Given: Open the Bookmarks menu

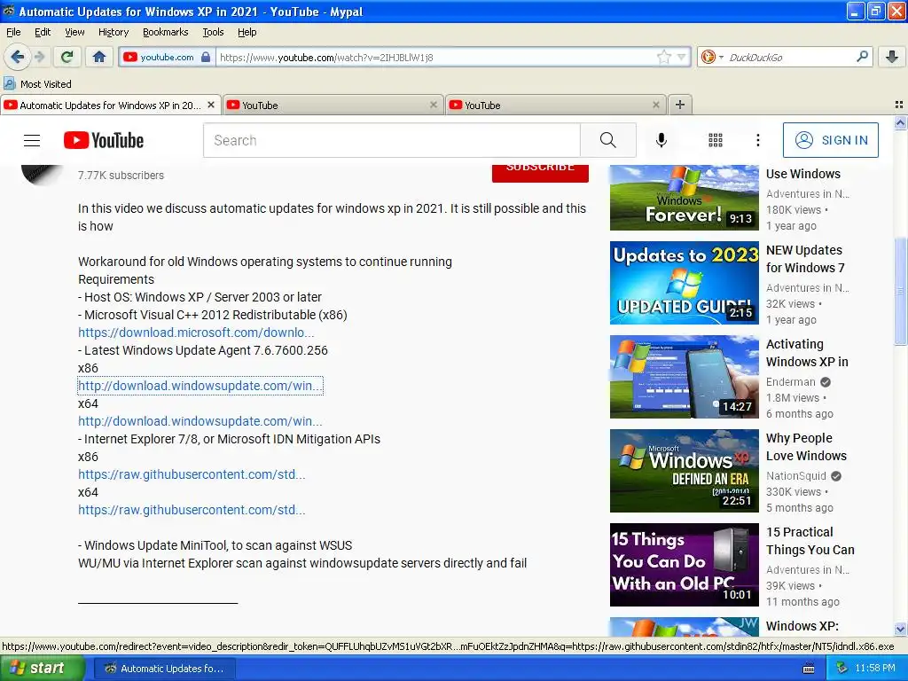Looking at the screenshot, I should [166, 32].
